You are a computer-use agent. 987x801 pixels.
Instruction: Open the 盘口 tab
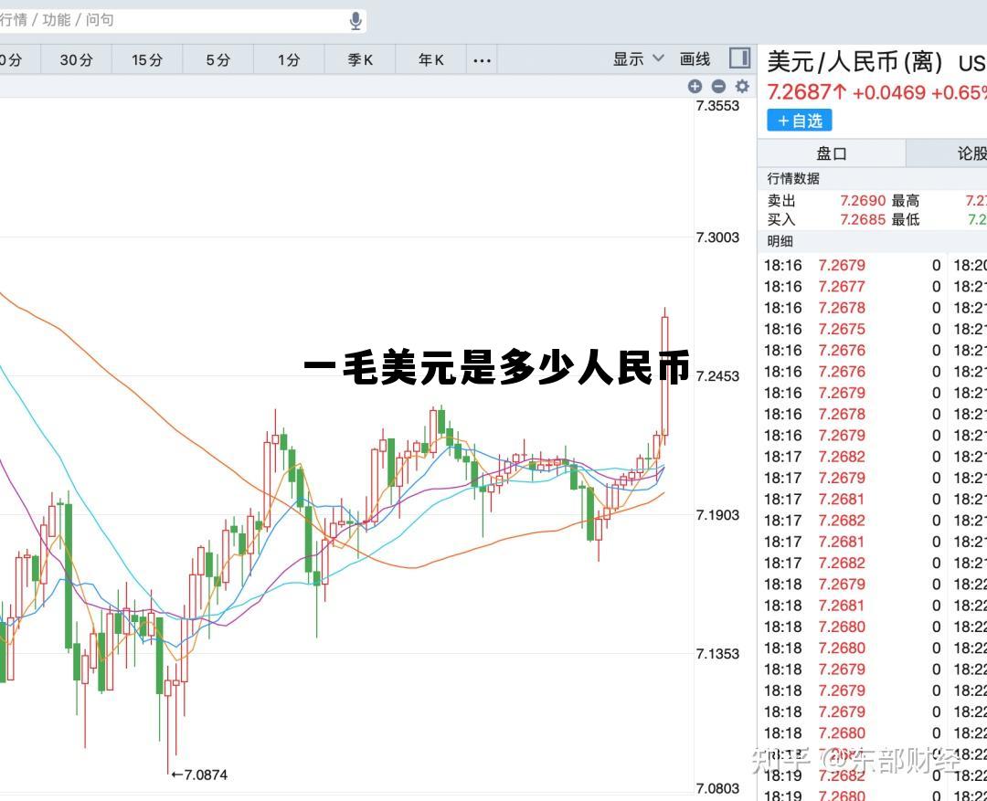point(831,153)
